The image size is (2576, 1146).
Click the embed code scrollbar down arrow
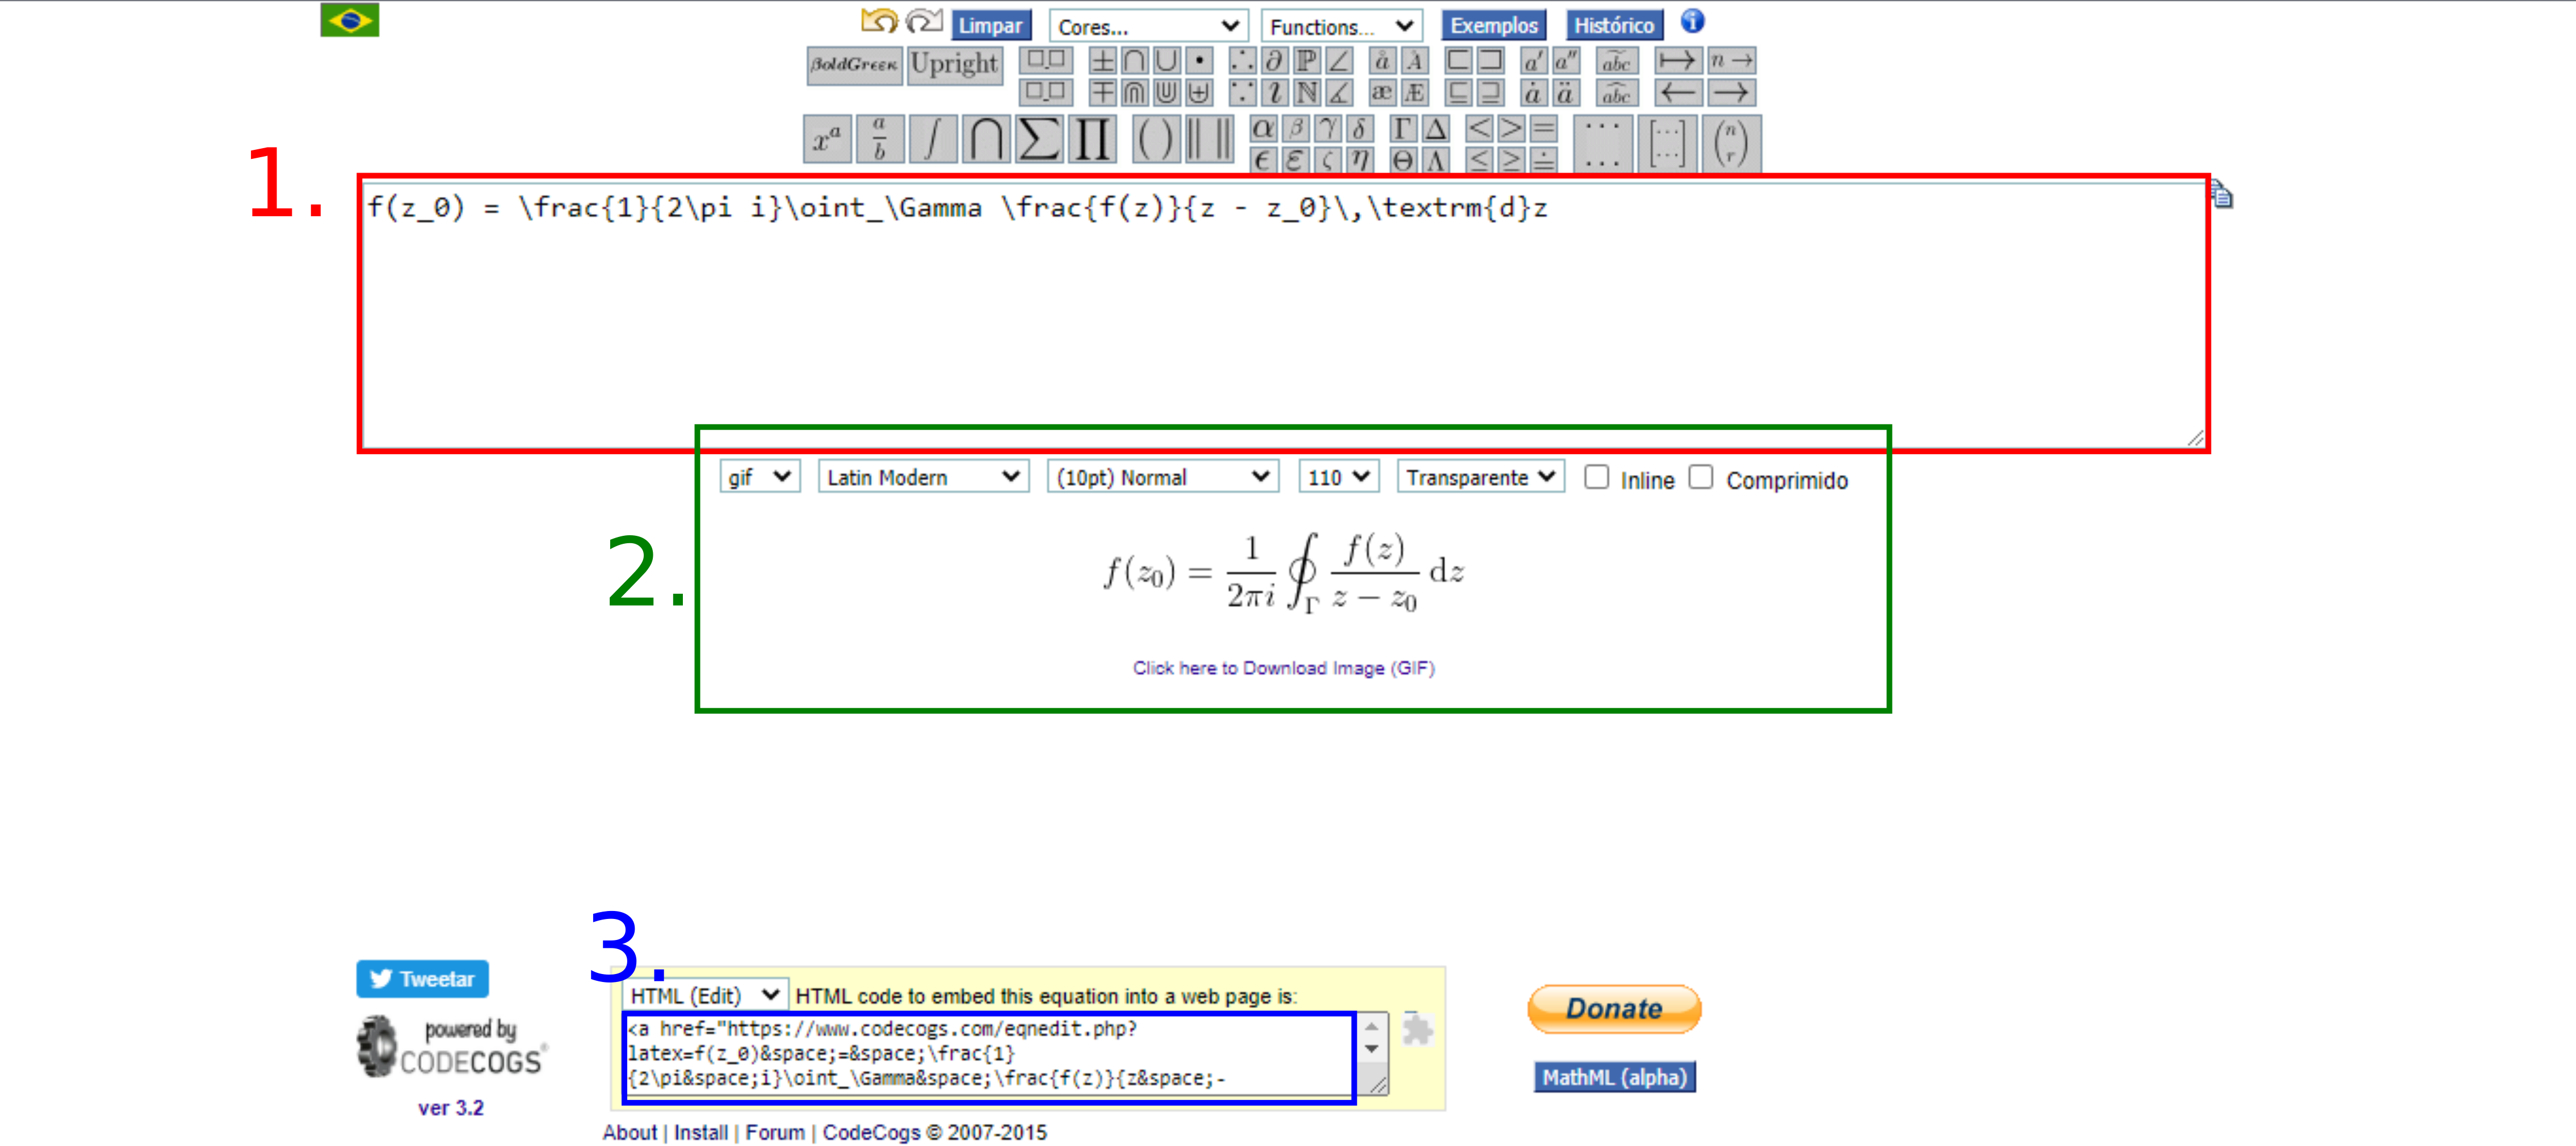pyautogui.click(x=1372, y=1050)
